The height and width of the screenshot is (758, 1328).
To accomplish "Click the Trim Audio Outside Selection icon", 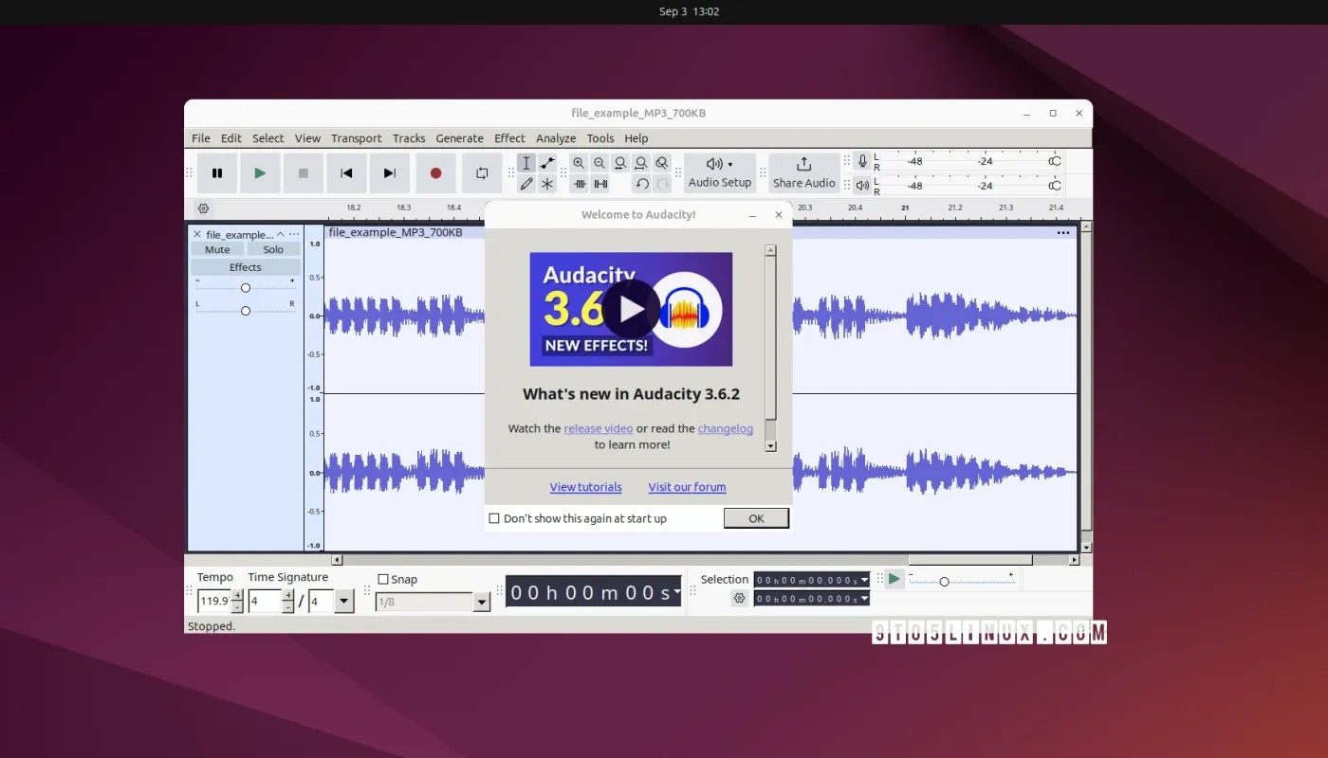I will 580,184.
